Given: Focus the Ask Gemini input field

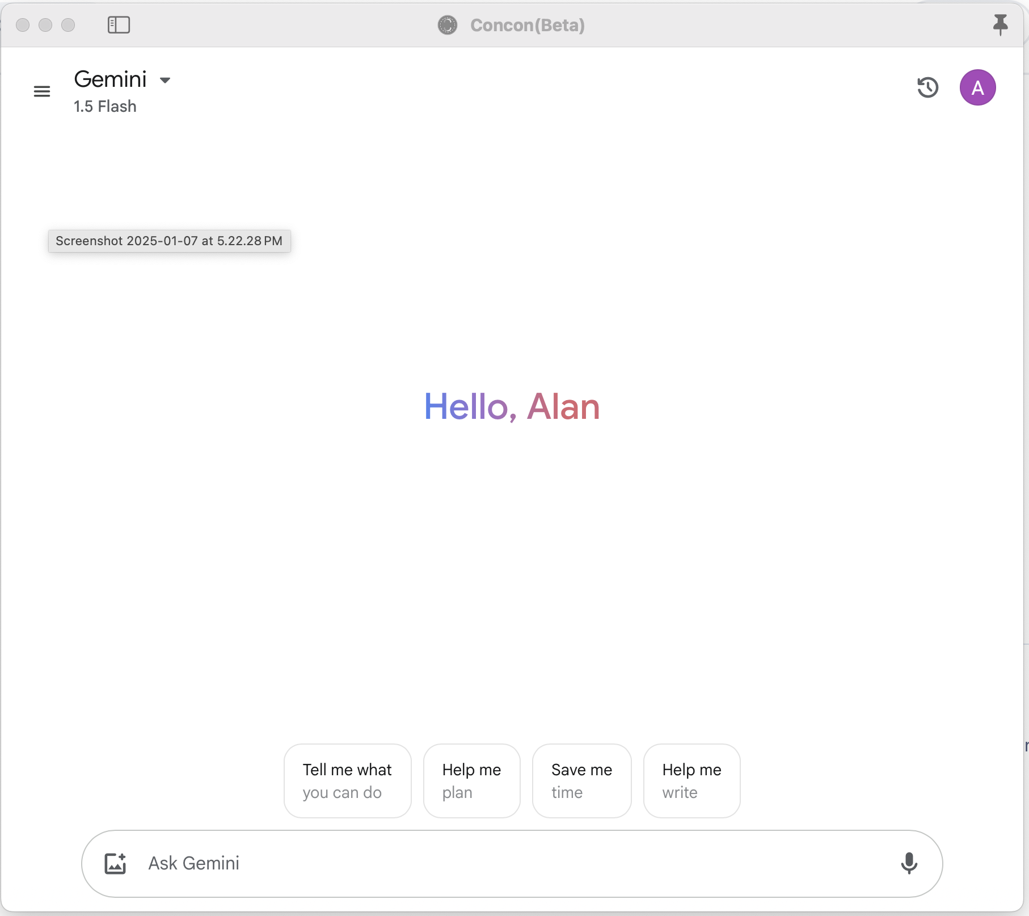Looking at the screenshot, I should point(512,863).
